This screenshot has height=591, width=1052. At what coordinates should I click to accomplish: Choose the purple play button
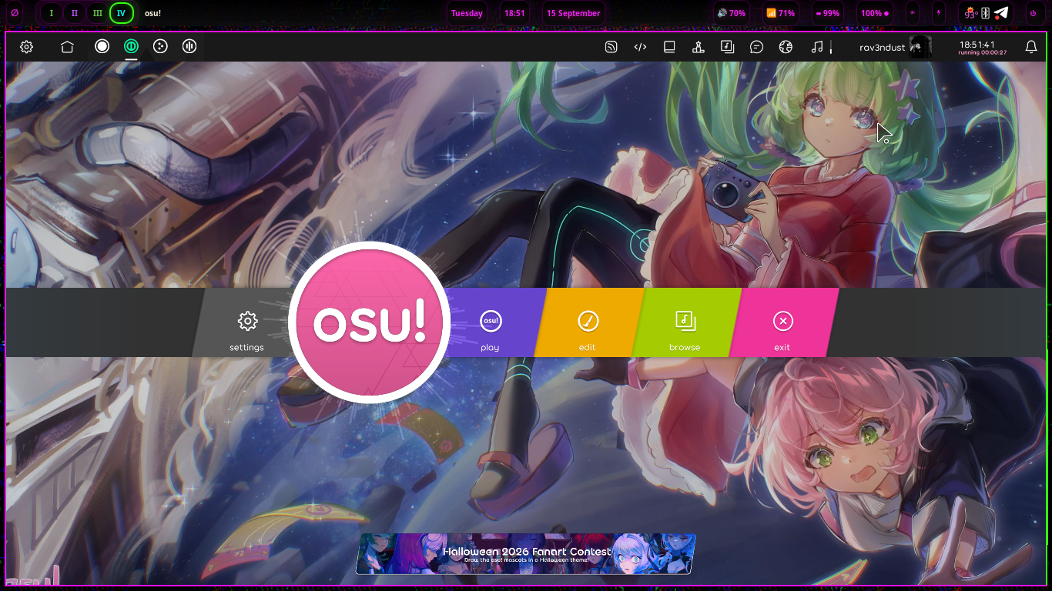(x=490, y=322)
